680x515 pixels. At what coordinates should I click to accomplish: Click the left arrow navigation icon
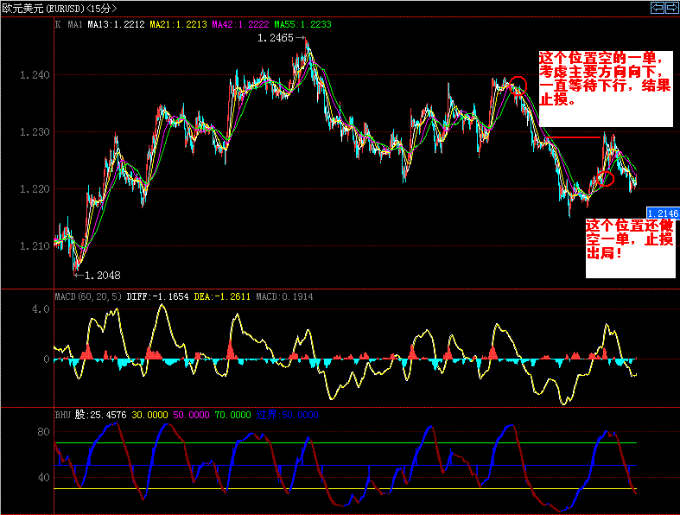658,8
